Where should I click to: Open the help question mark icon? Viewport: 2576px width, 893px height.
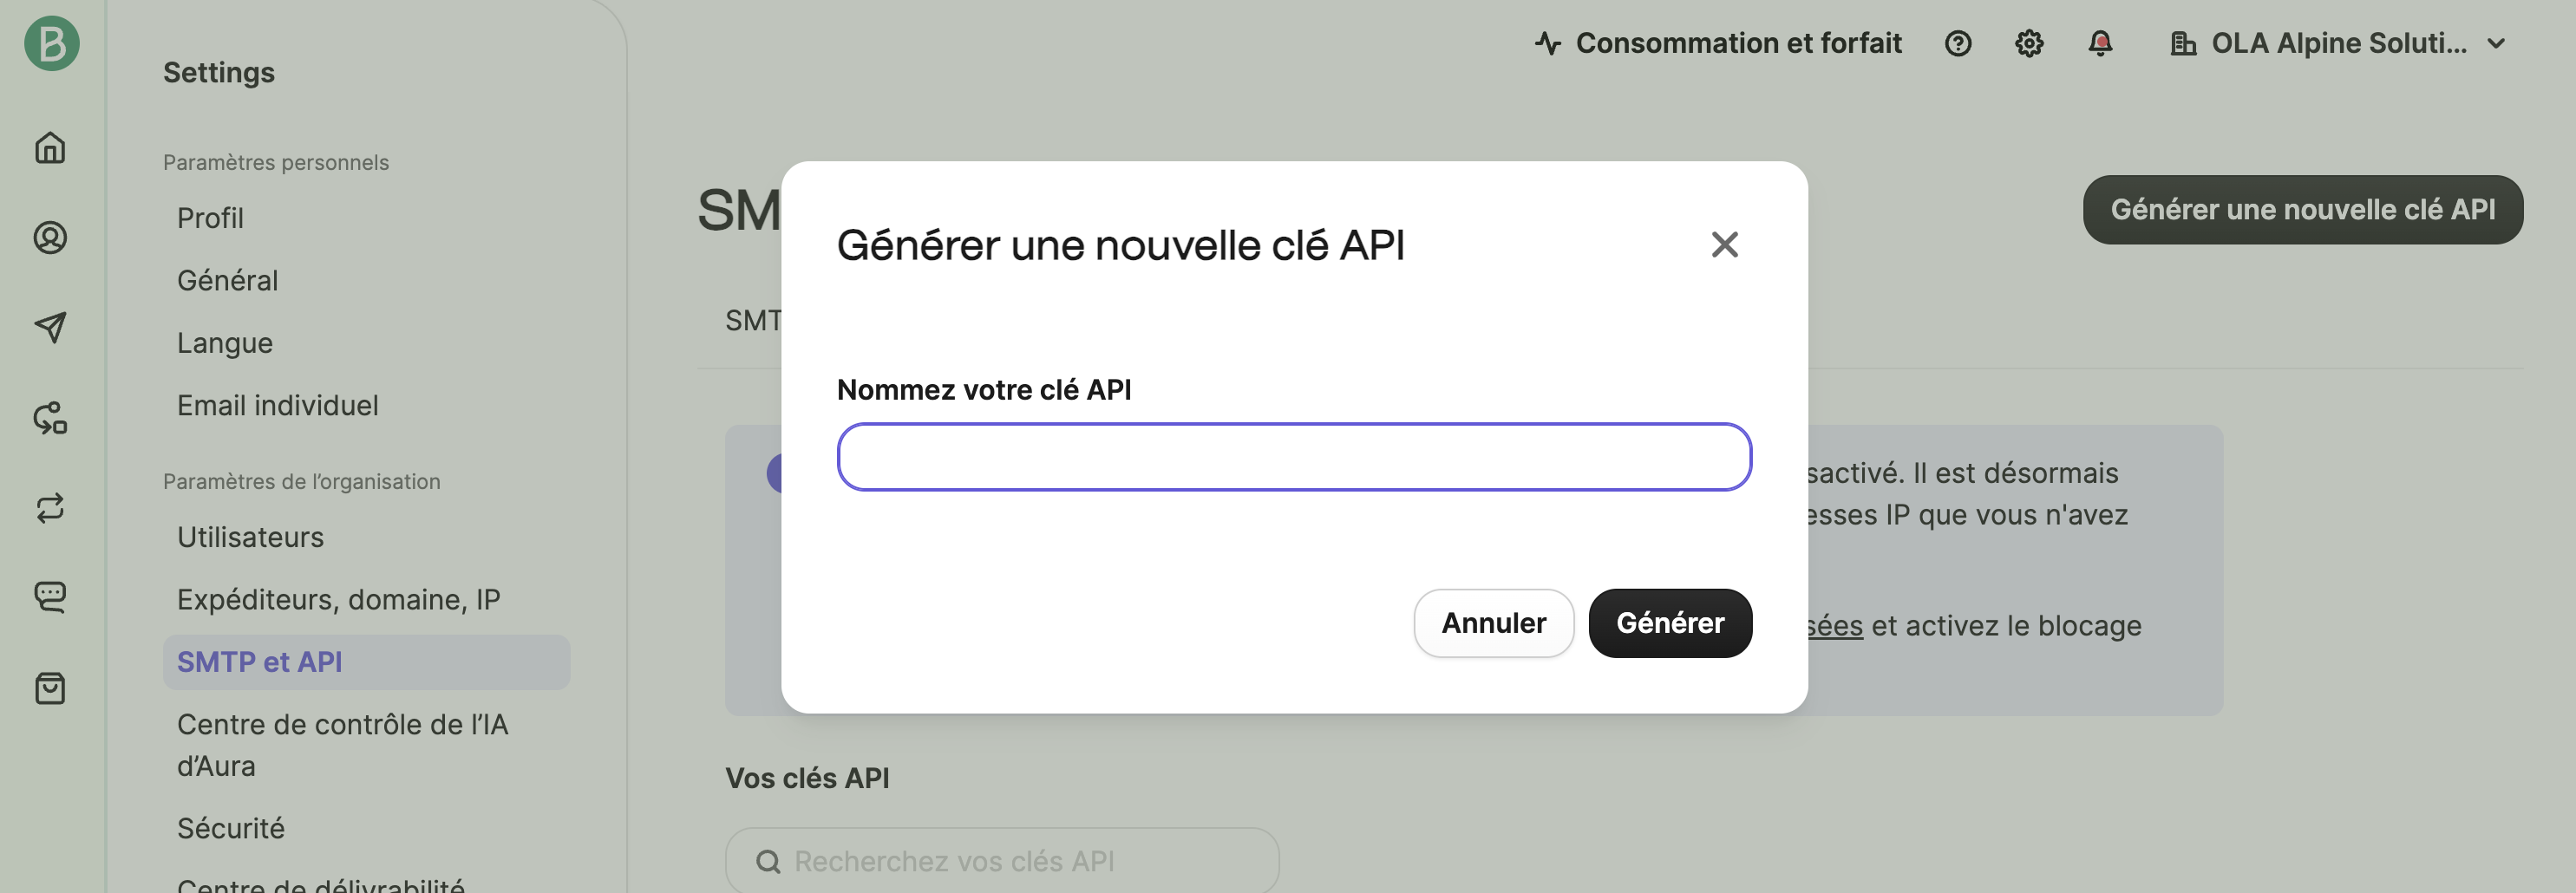tap(1958, 43)
